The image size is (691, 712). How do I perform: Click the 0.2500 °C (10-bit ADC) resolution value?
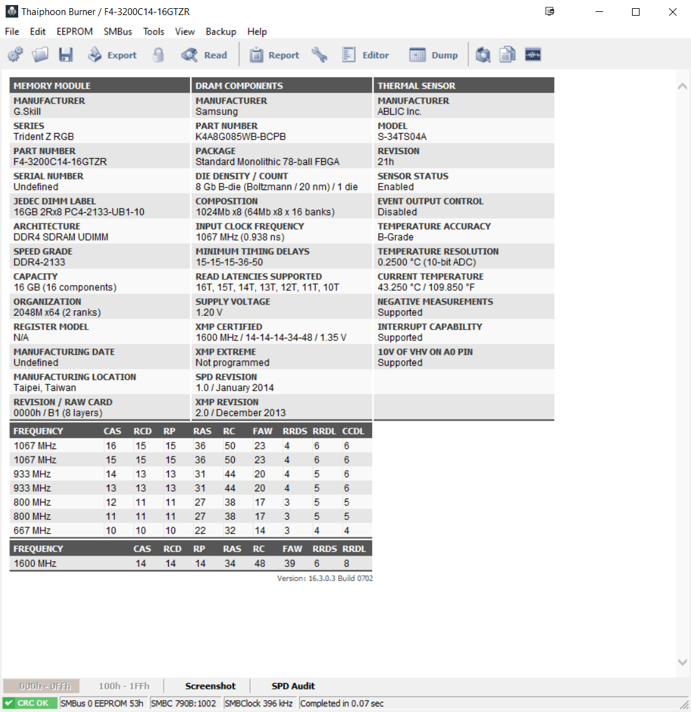[427, 262]
